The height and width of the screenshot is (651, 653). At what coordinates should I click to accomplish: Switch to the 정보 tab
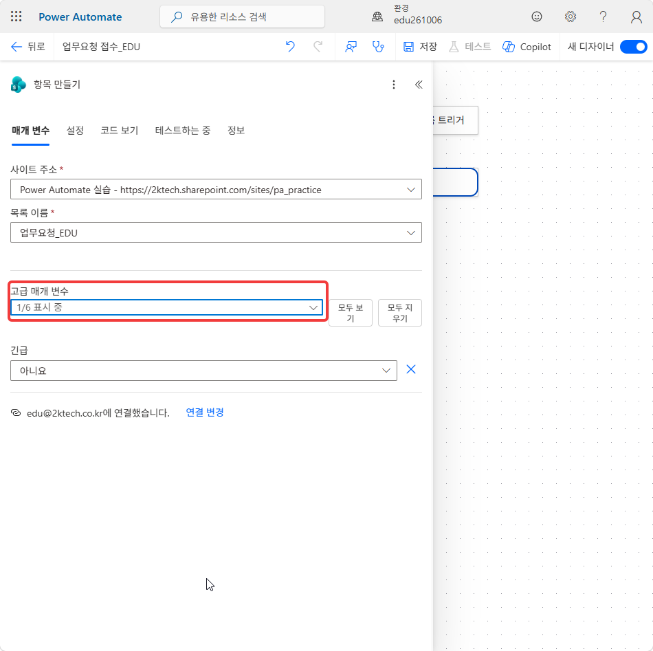click(x=236, y=131)
